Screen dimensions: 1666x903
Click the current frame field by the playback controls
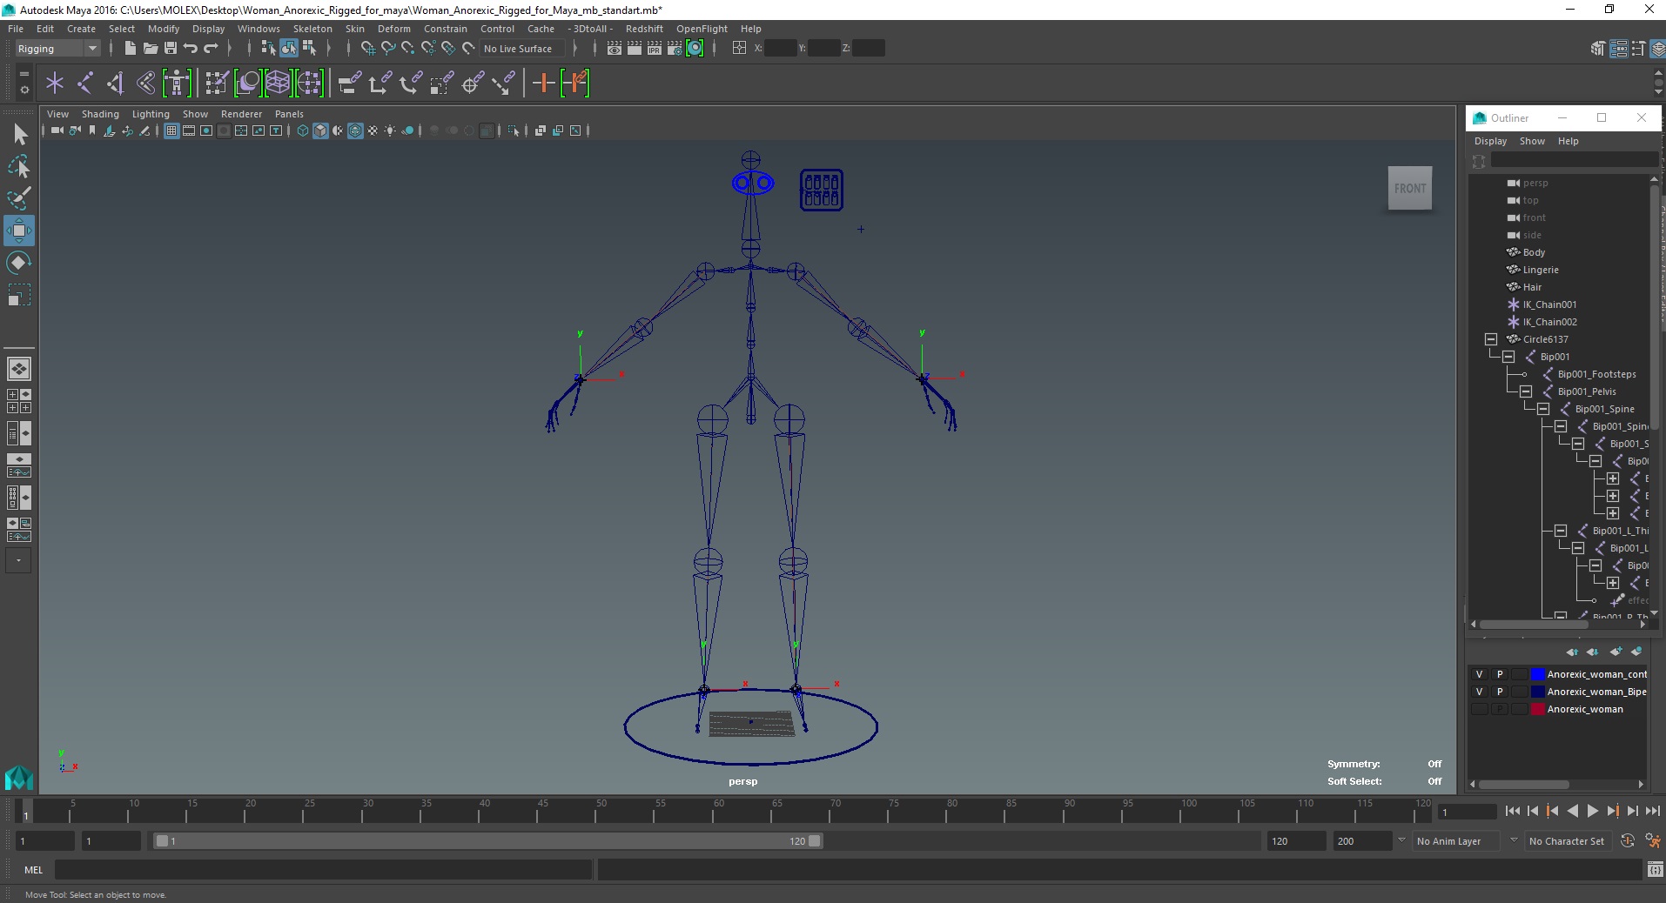point(1468,812)
